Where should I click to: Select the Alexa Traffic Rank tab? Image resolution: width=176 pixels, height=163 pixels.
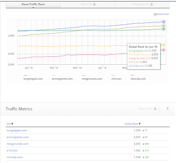click(x=33, y=4)
